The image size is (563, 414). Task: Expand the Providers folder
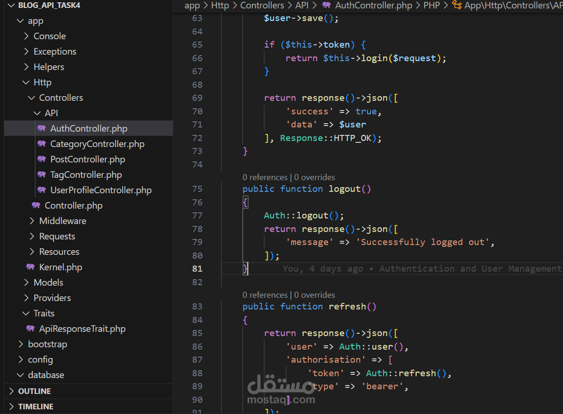tap(26, 298)
